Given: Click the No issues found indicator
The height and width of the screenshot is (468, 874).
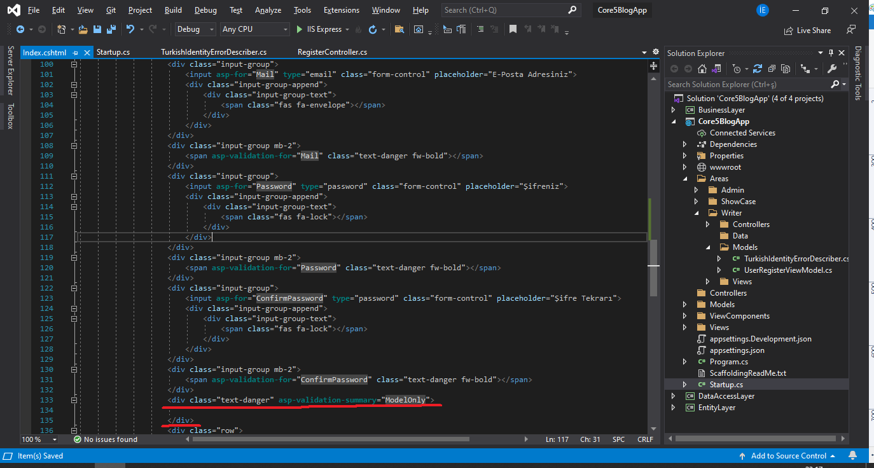Looking at the screenshot, I should (106, 439).
